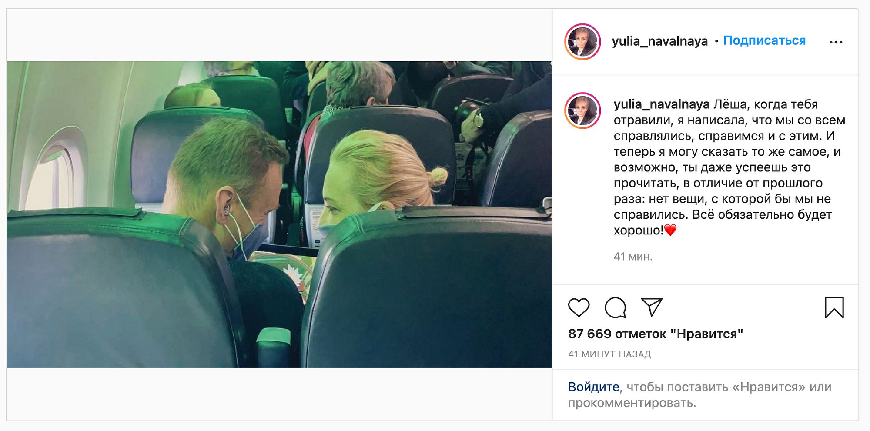The width and height of the screenshot is (870, 431).
Task: Select the прокомментировать login prompt text
Action: [632, 403]
